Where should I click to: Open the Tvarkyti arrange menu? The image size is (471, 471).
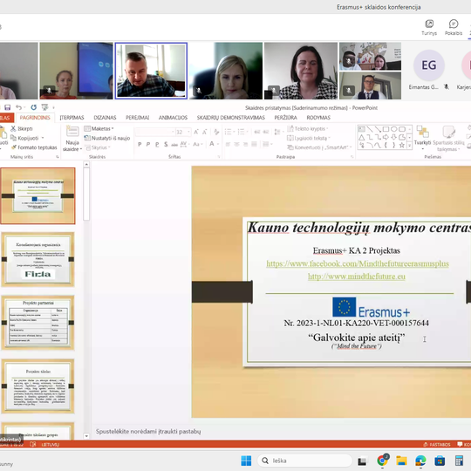[x=422, y=138]
